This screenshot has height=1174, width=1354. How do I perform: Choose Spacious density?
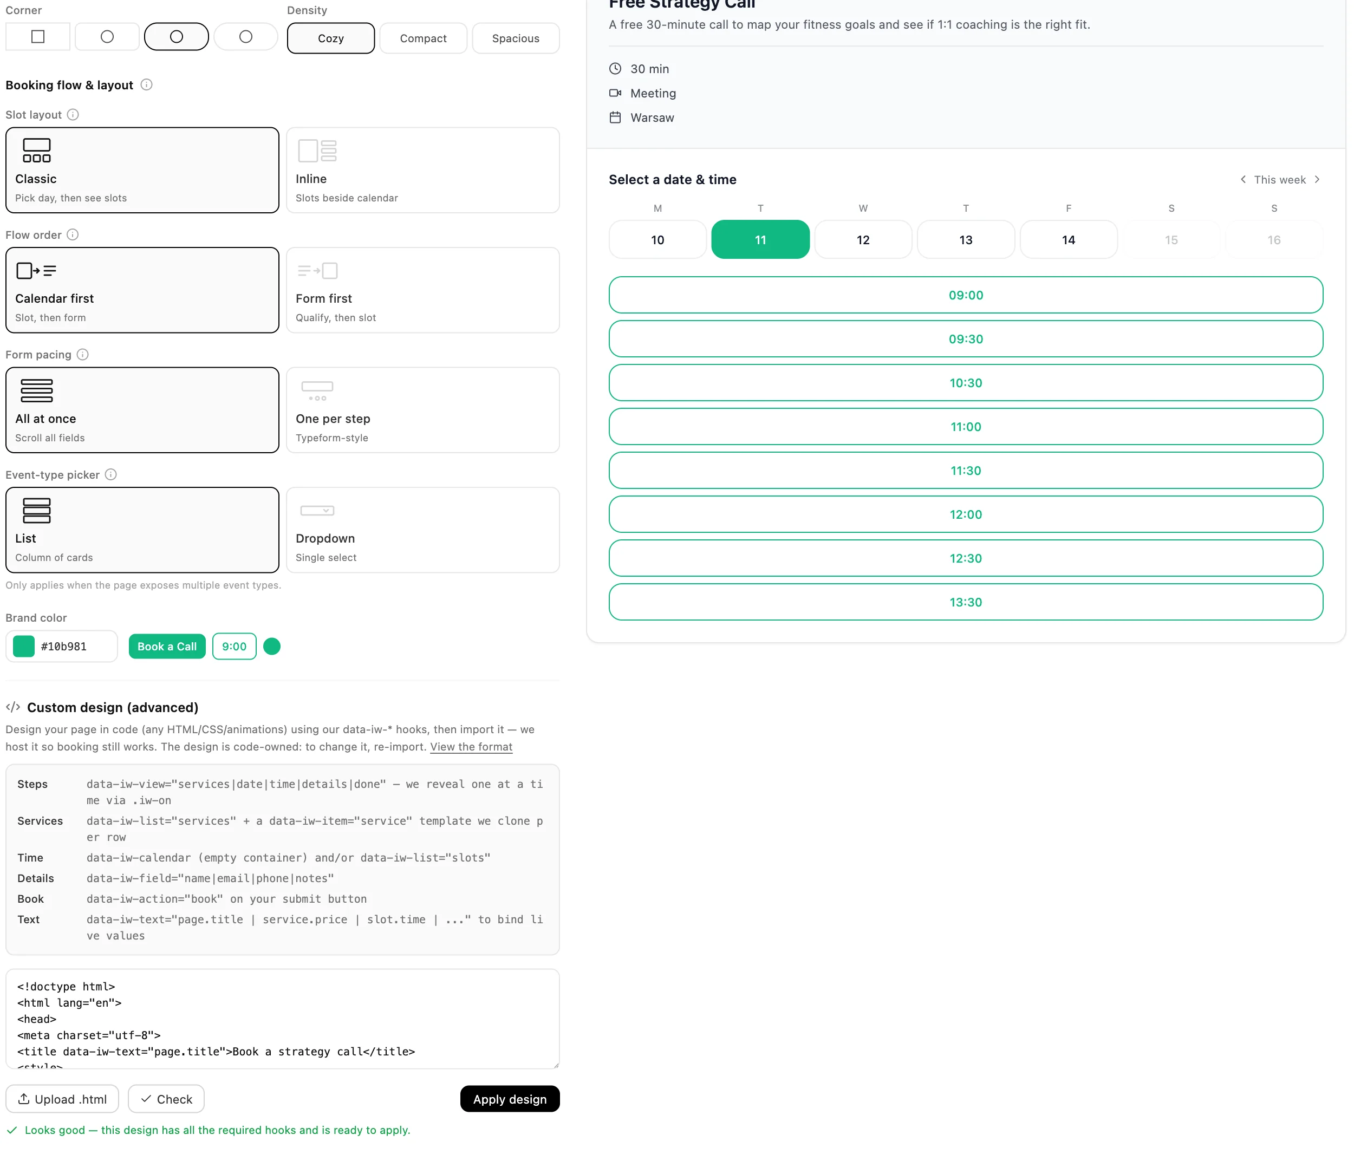coord(516,38)
